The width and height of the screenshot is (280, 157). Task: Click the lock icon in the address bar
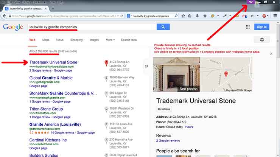[10, 16]
